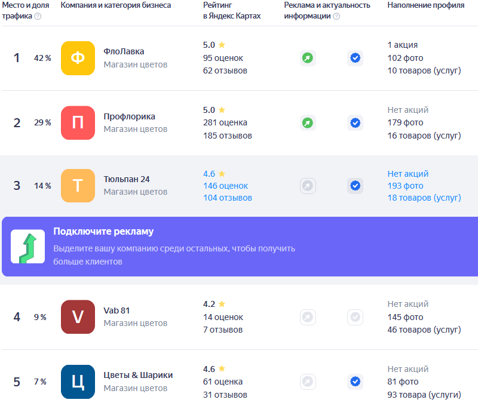478x412 pixels.
Task: Click star icon next to Vab 81 4.2 rating
Action: point(222,304)
